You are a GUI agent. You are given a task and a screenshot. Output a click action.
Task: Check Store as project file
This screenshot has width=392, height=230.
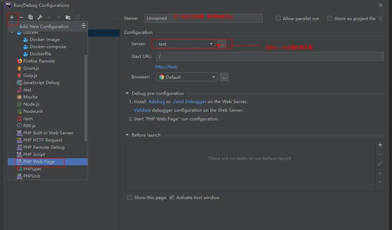(329, 18)
